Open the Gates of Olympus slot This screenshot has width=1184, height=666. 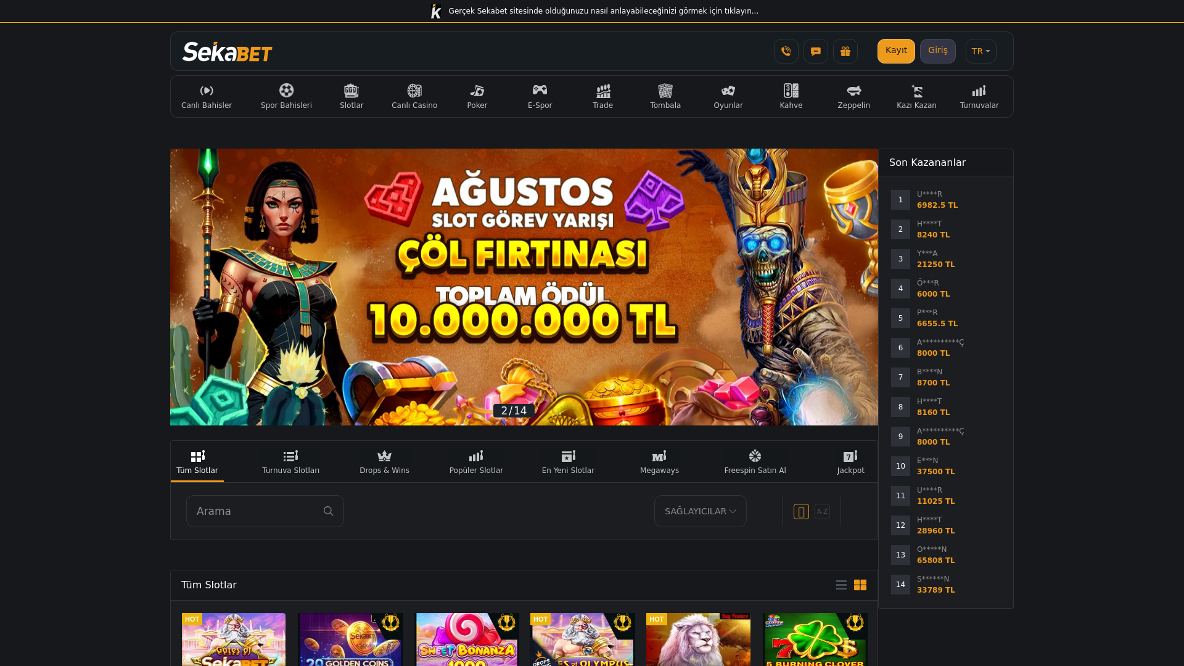pos(582,639)
